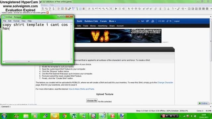
Task: Click the HyperCam pause icon in system tray
Action: (x=163, y=116)
